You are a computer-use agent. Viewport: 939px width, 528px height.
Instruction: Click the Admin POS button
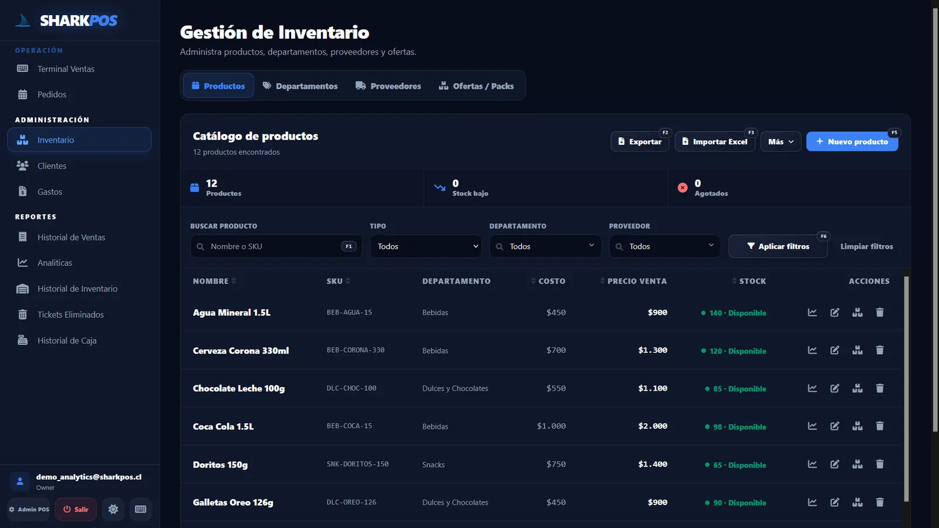[x=29, y=509]
